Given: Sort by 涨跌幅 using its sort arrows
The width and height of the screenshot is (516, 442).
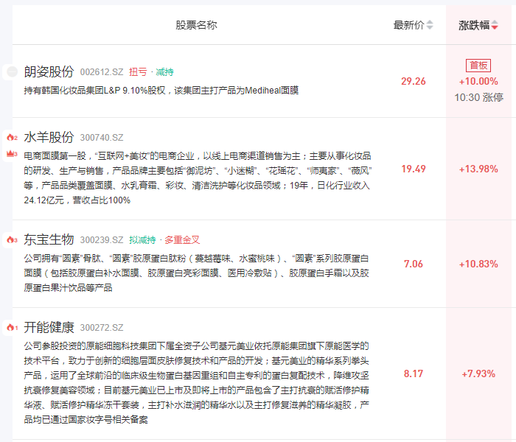Looking at the screenshot, I should (495, 25).
